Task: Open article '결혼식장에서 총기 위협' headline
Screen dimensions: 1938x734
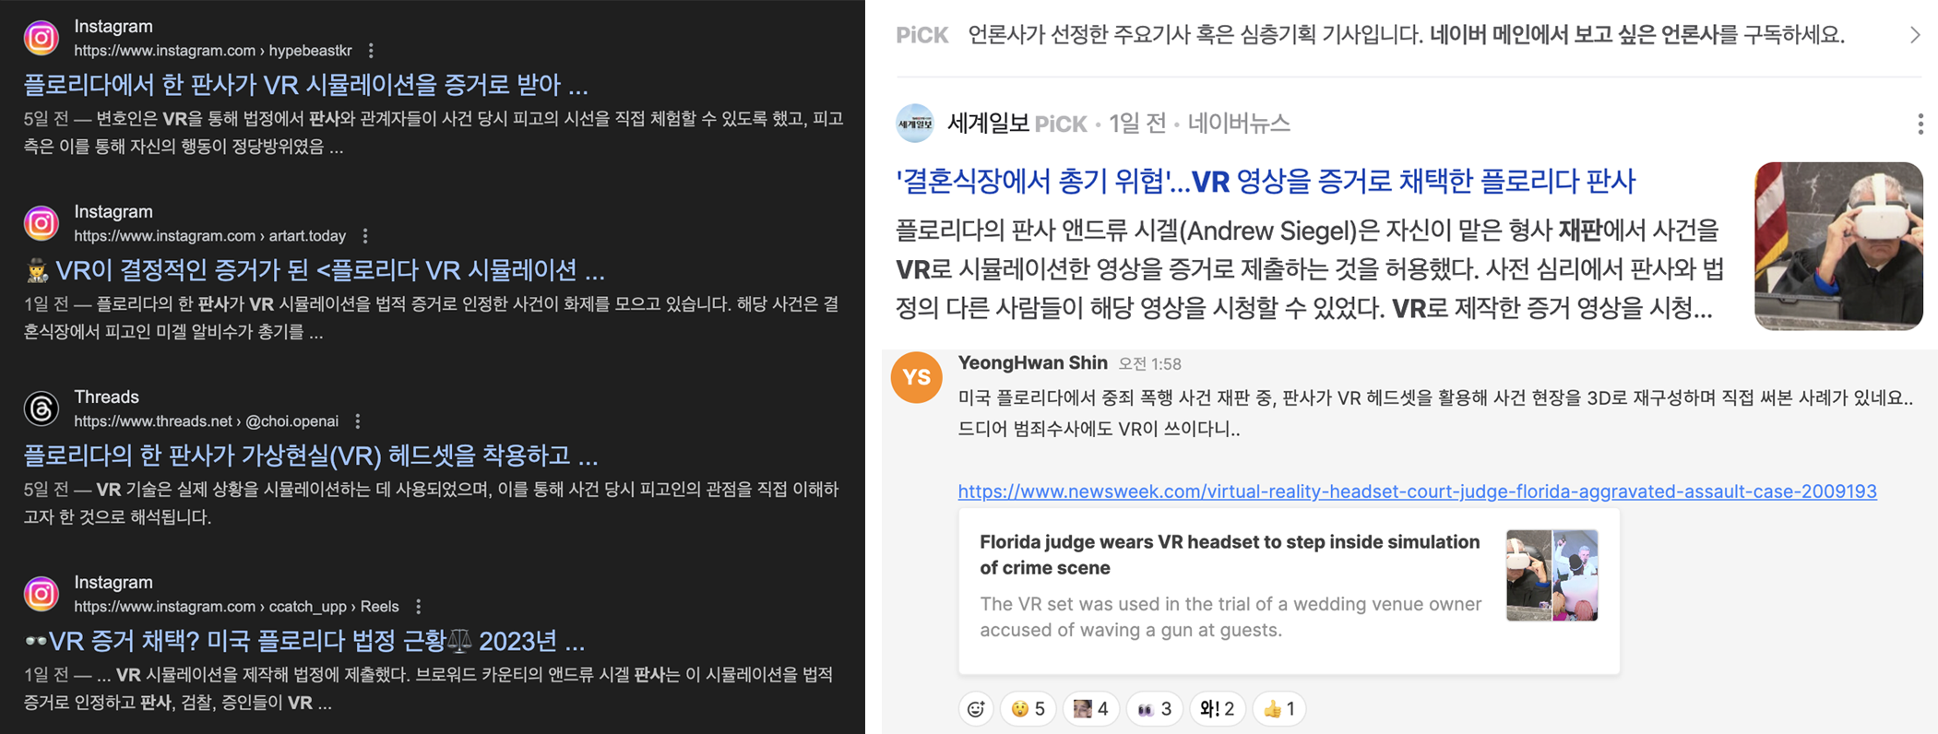Action: click(1266, 182)
